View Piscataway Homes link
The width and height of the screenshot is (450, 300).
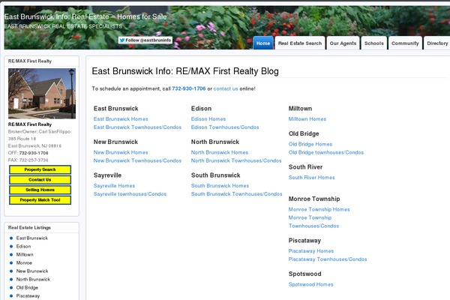click(x=311, y=251)
